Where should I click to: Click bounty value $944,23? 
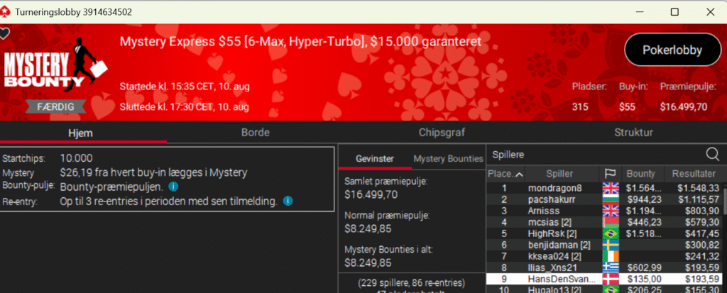coord(645,199)
